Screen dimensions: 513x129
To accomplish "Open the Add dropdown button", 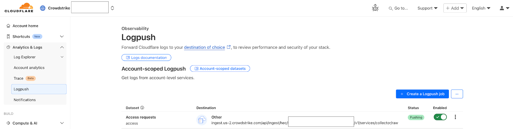I will point(455,8).
